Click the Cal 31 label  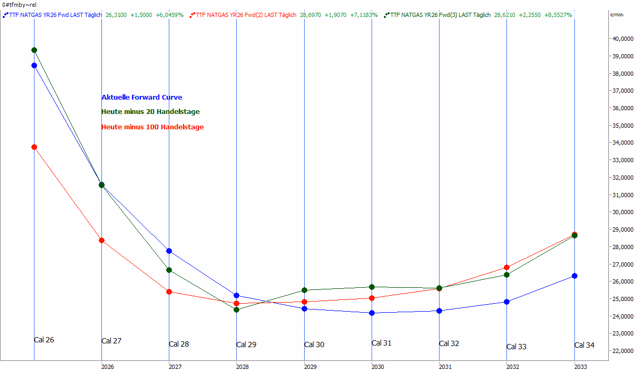tap(382, 343)
